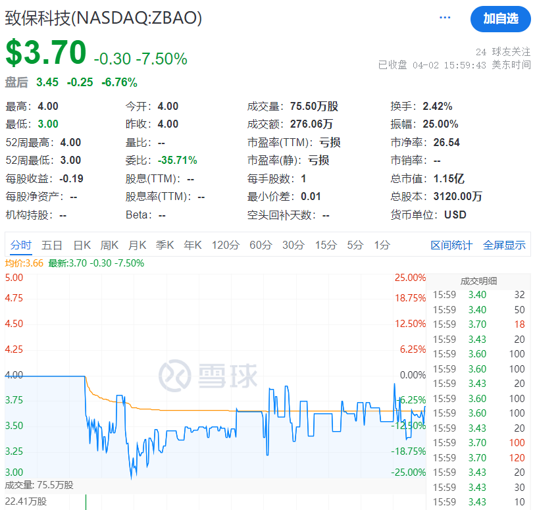Open the 日K chart tab
Image resolution: width=535 pixels, height=510 pixels.
tap(82, 245)
